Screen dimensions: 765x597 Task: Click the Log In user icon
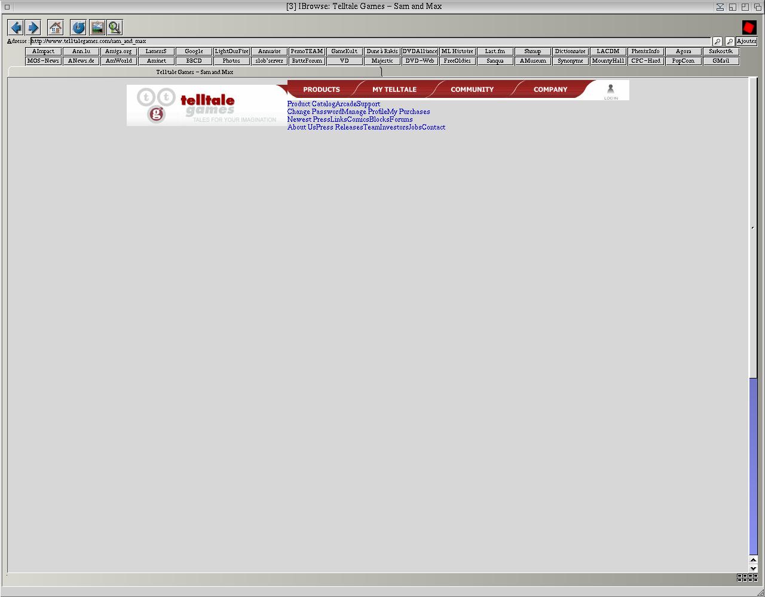pyautogui.click(x=611, y=91)
